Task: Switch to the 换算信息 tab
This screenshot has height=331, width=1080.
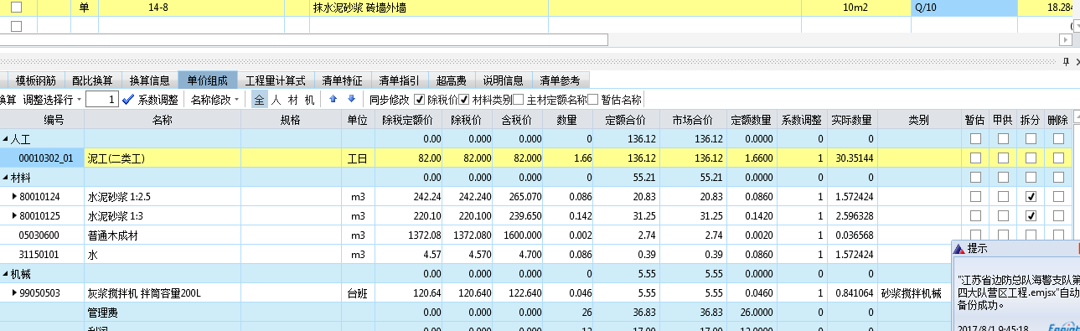Action: [x=149, y=80]
